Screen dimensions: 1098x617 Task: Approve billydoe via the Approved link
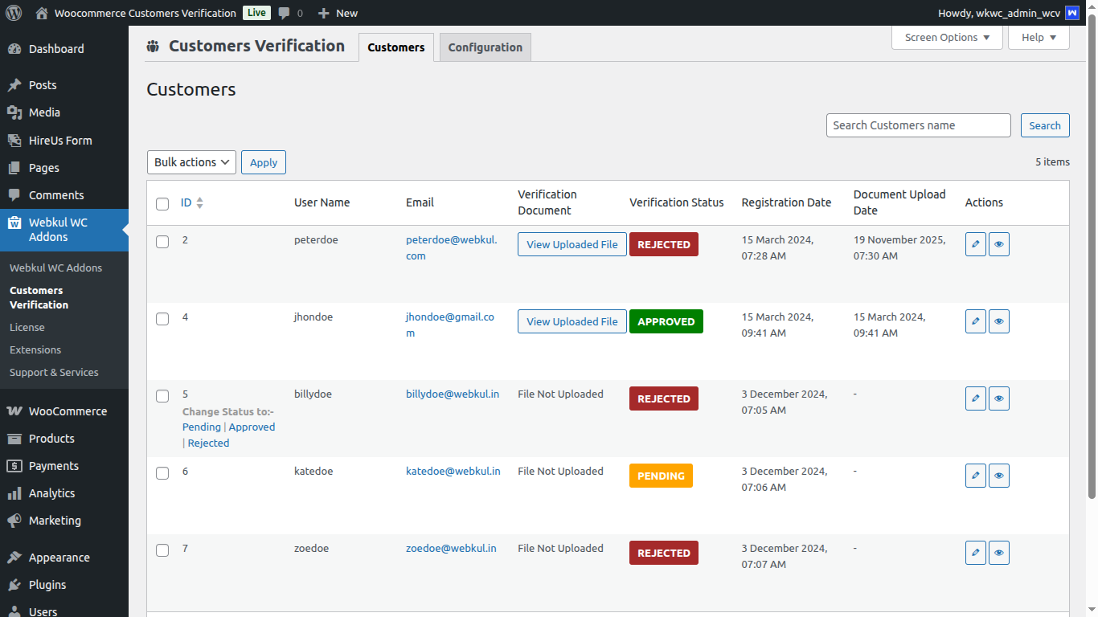[x=252, y=427]
